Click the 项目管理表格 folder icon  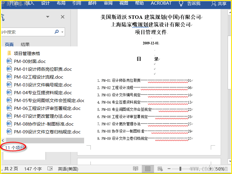coord(9,53)
